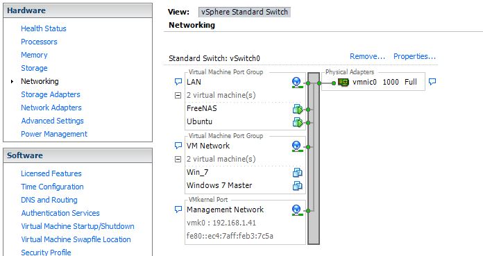Click the Management Network globe icon
The width and height of the screenshot is (483, 256).
coord(296,210)
